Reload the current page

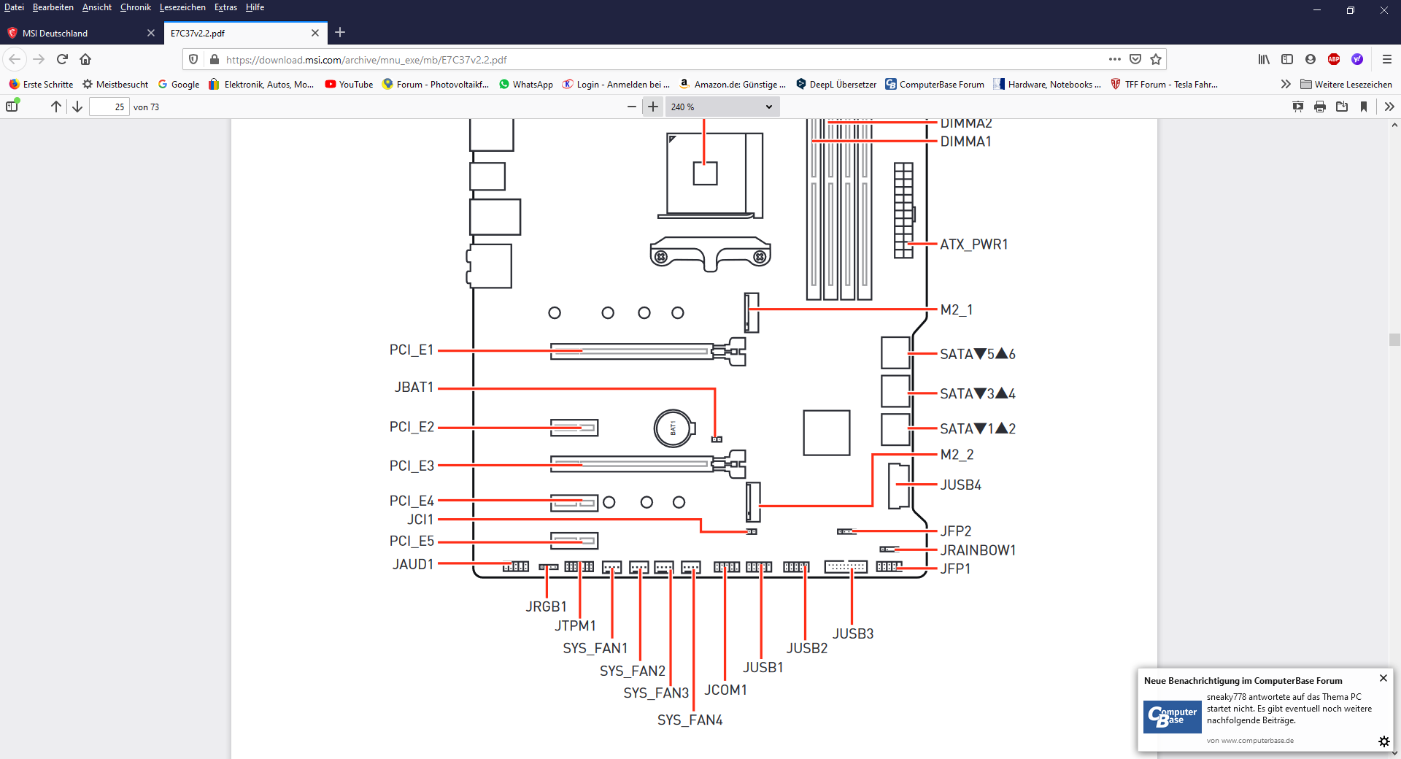(62, 59)
